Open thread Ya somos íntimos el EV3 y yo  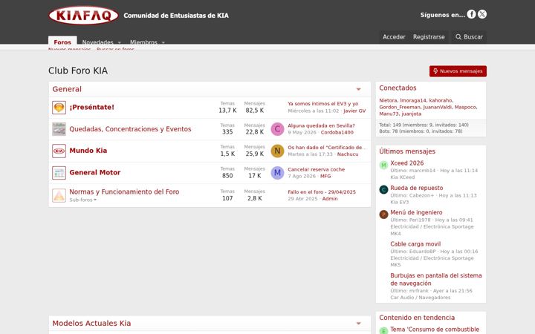322,104
